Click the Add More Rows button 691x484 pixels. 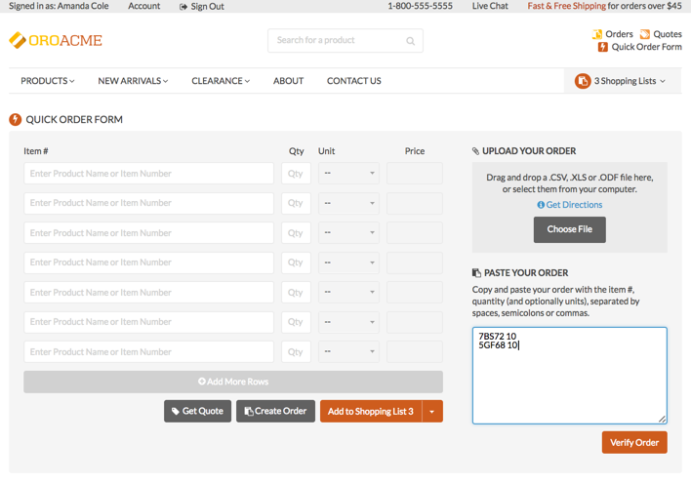233,382
